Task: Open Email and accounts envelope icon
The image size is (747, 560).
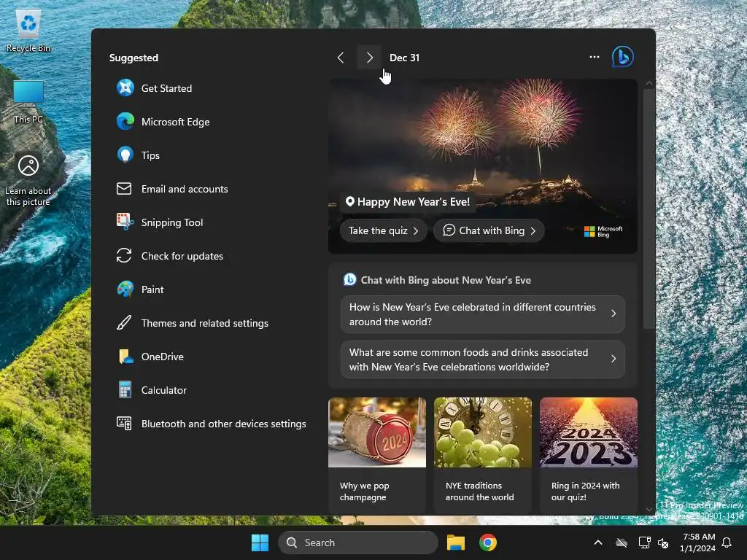Action: pos(124,189)
